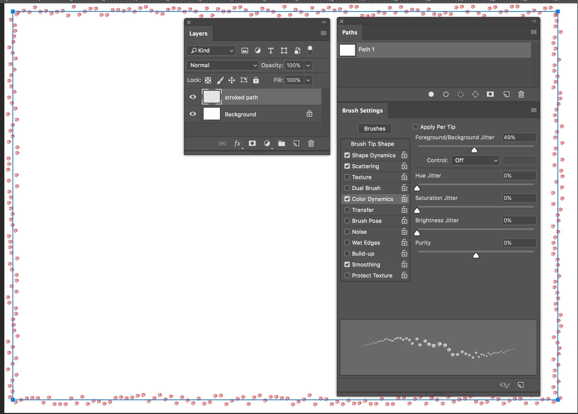This screenshot has width=578, height=414.
Task: Click Brush Tip Shape option
Action: pos(372,144)
